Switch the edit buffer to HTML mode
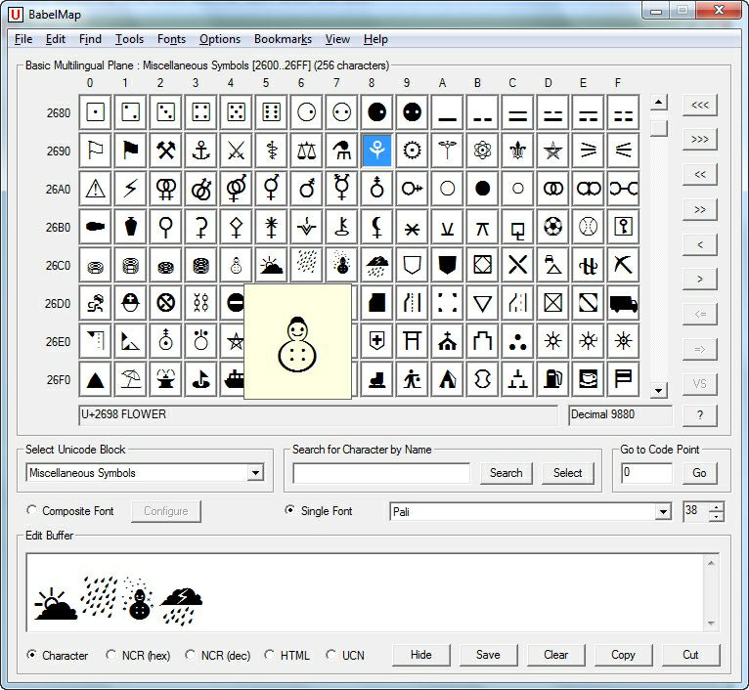749x690 pixels. [270, 655]
